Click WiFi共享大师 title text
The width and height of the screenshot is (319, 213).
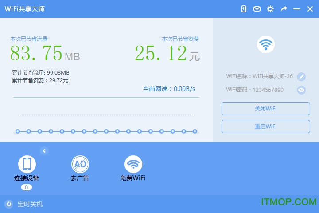click(25, 9)
